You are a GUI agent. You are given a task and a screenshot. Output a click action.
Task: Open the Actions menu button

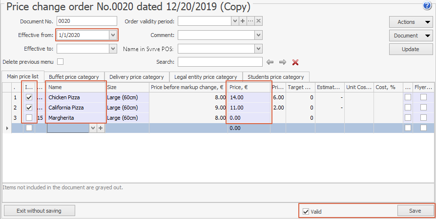pos(411,22)
